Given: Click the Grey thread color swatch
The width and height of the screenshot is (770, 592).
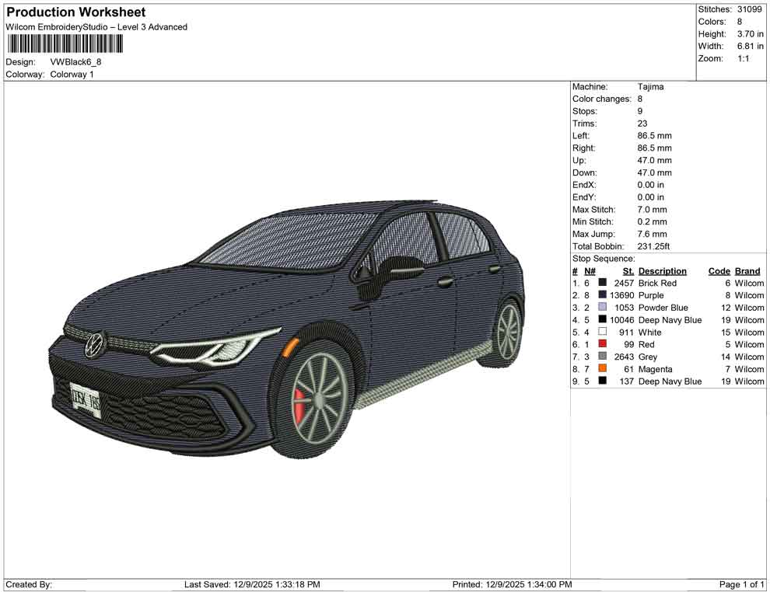Looking at the screenshot, I should tap(603, 357).
